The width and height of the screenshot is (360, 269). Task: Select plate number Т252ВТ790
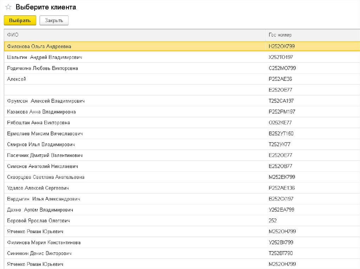281,253
